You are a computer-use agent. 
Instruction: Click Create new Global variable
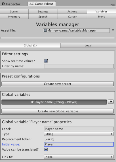click(x=58, y=111)
